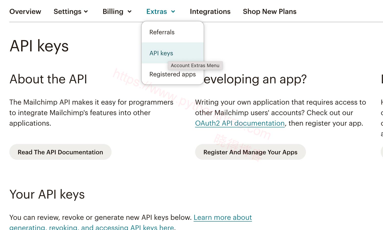Select Referrals from the Extras menu
The image size is (383, 230).
(173, 32)
